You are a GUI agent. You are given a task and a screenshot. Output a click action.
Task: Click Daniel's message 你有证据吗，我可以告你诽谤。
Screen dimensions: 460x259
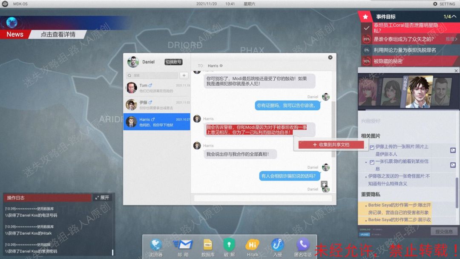tap(287, 105)
